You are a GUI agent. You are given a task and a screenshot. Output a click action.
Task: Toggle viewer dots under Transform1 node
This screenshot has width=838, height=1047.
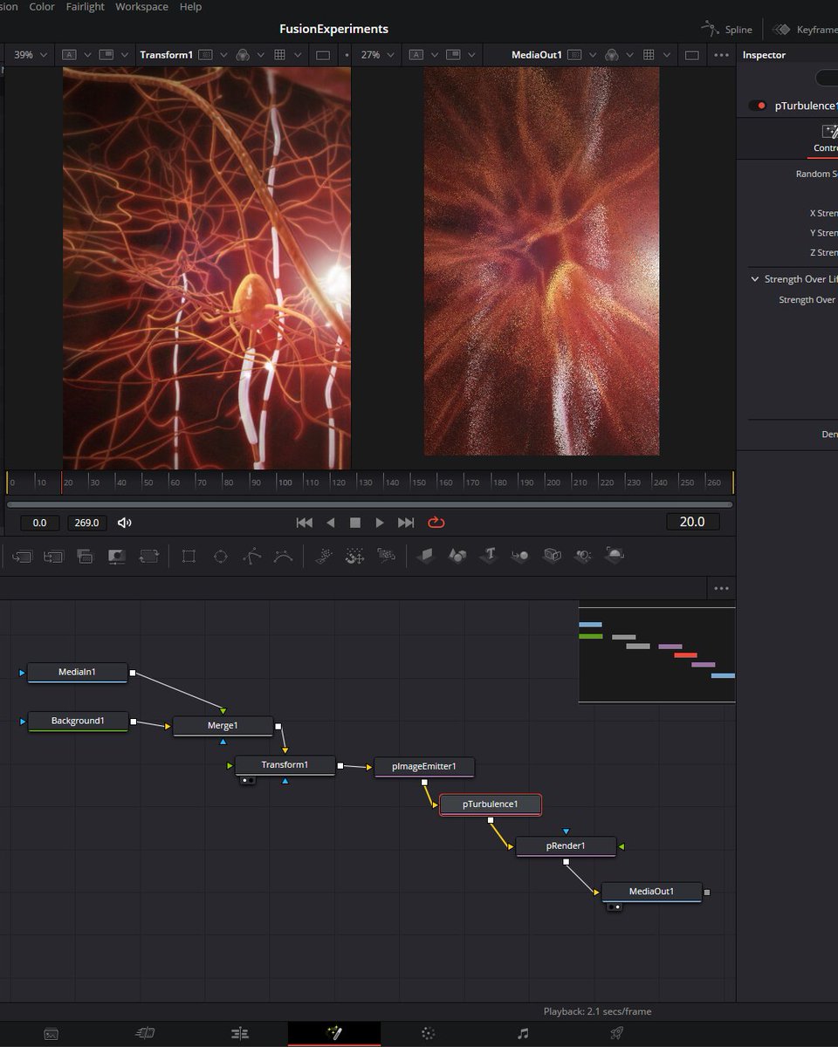point(247,780)
